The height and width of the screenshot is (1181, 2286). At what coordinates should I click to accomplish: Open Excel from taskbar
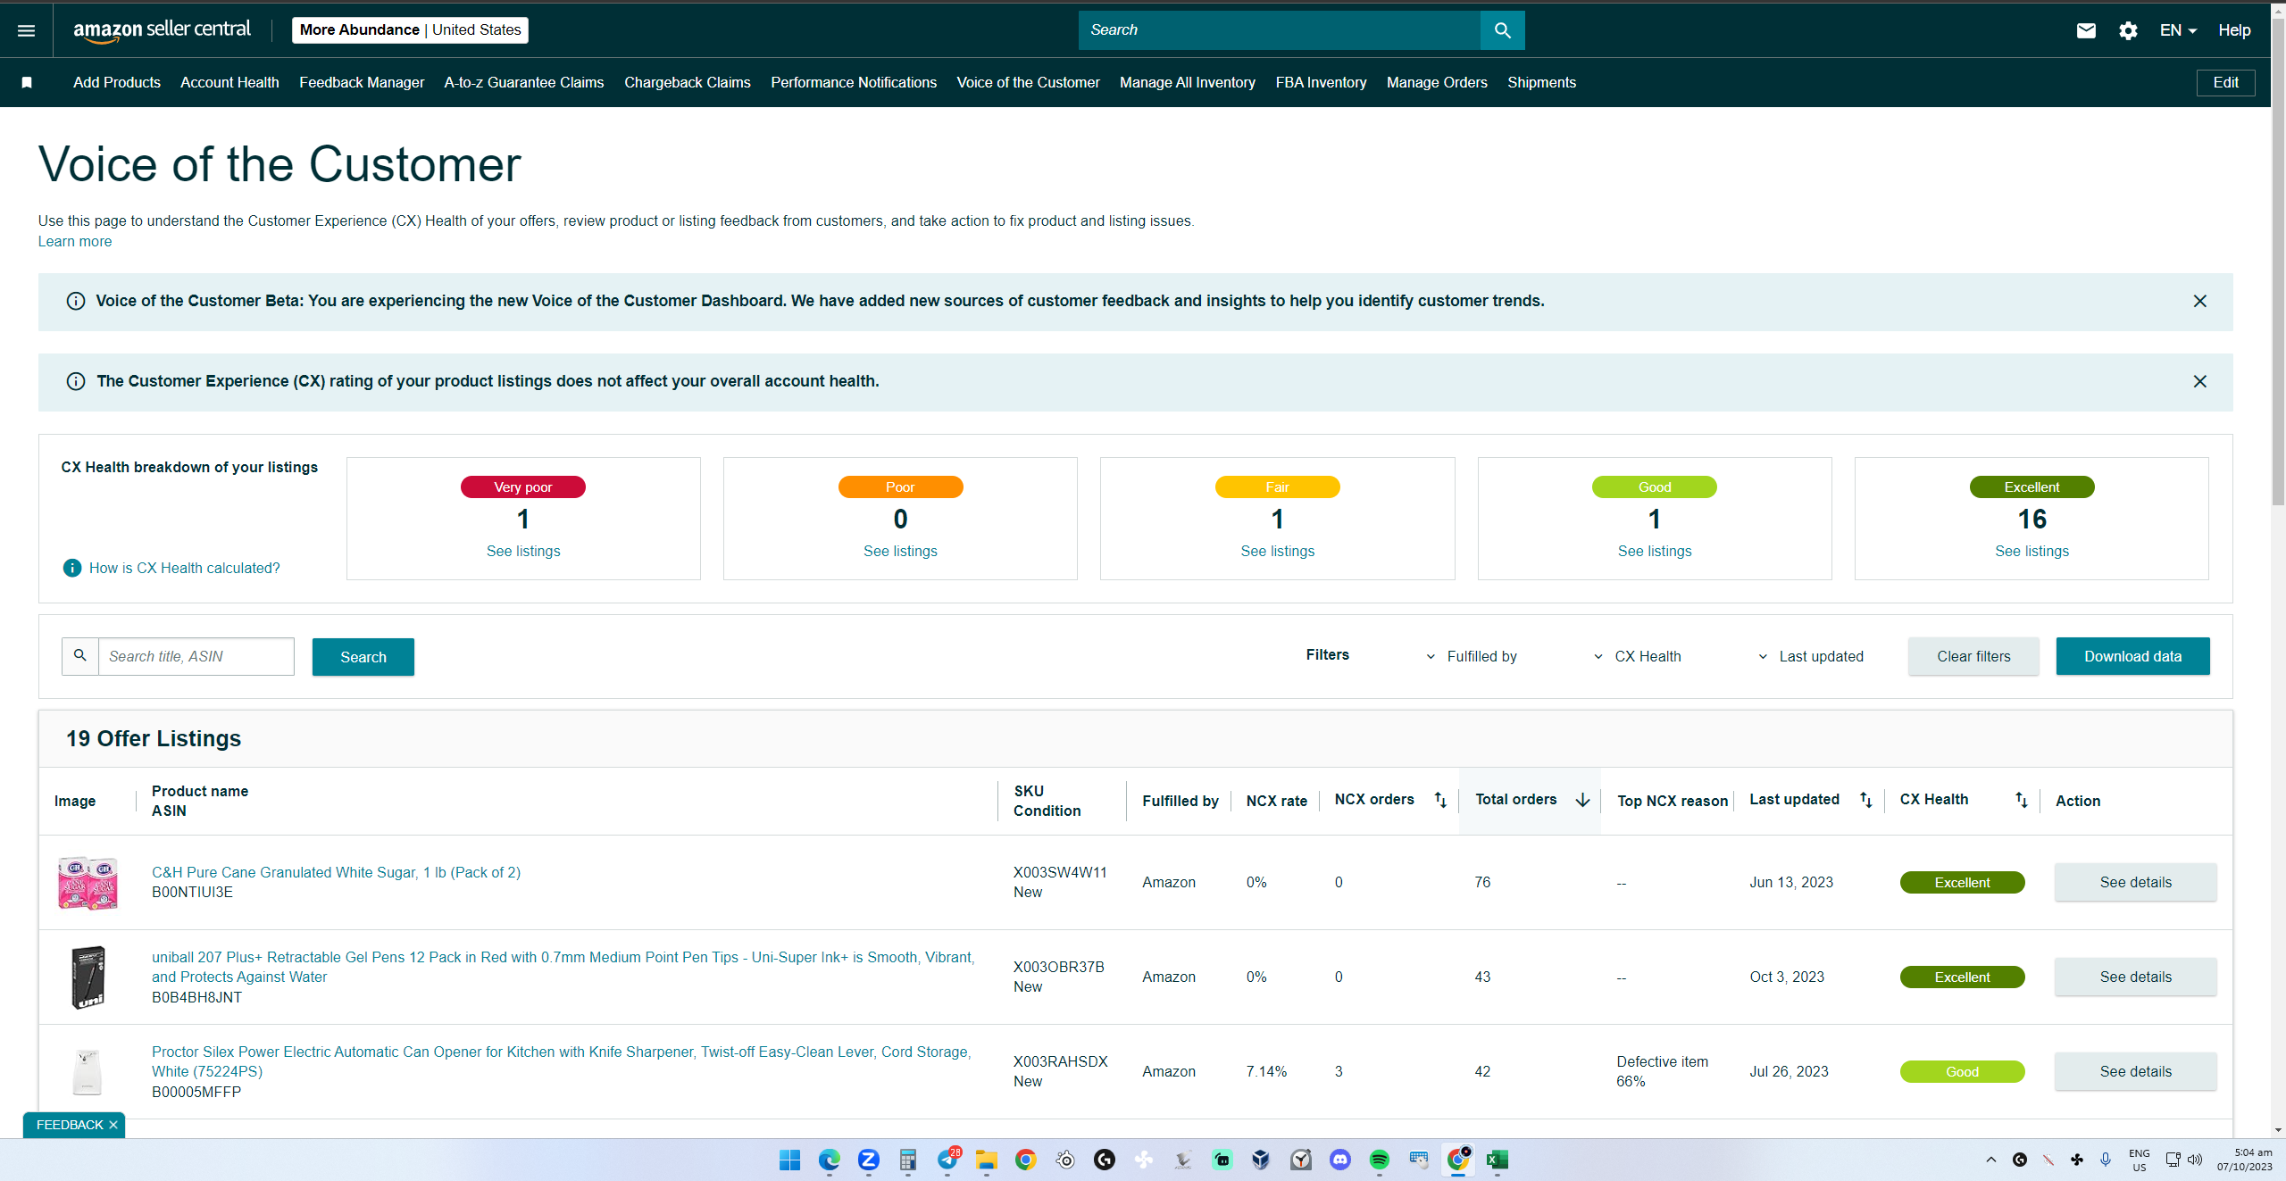[1498, 1160]
